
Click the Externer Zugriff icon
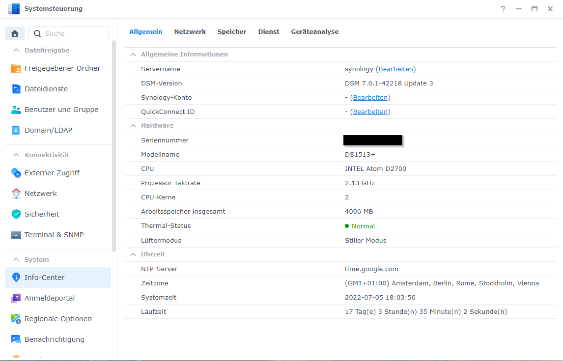(16, 172)
